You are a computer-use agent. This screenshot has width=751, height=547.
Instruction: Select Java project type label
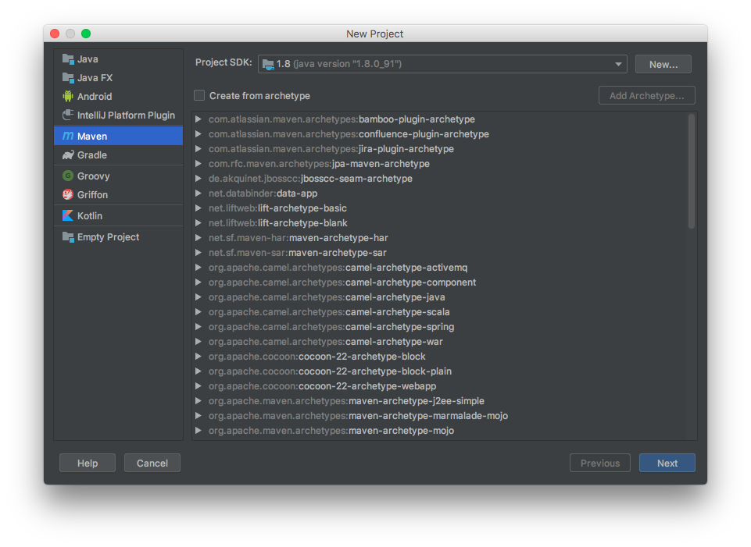88,59
